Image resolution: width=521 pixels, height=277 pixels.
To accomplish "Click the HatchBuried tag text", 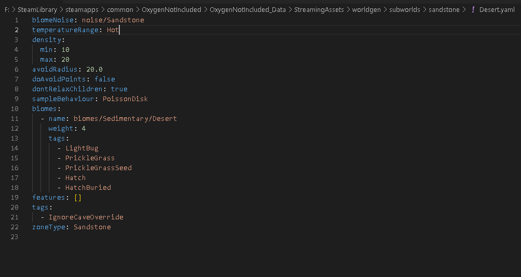I will pyautogui.click(x=88, y=188).
